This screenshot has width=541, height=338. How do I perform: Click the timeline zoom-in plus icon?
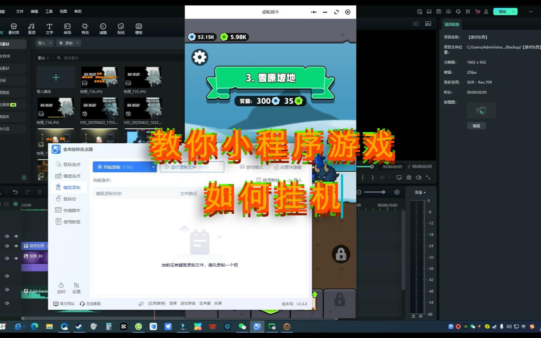pyautogui.click(x=397, y=192)
